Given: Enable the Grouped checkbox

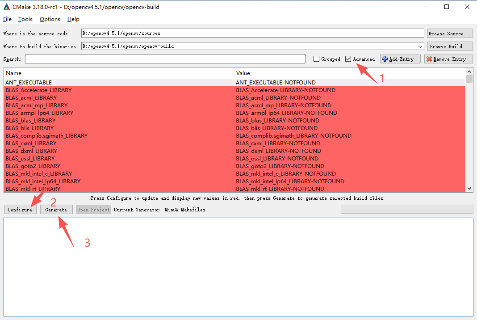Looking at the screenshot, I should click(316, 59).
